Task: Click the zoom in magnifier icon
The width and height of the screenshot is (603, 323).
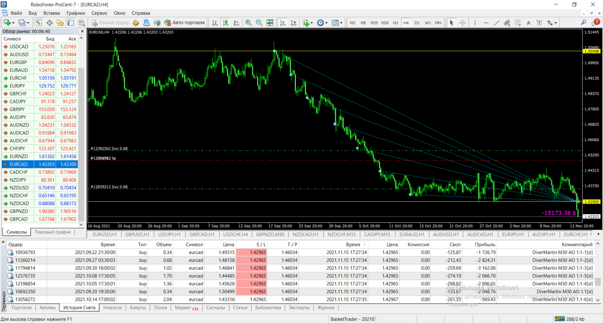Action: tap(248, 22)
